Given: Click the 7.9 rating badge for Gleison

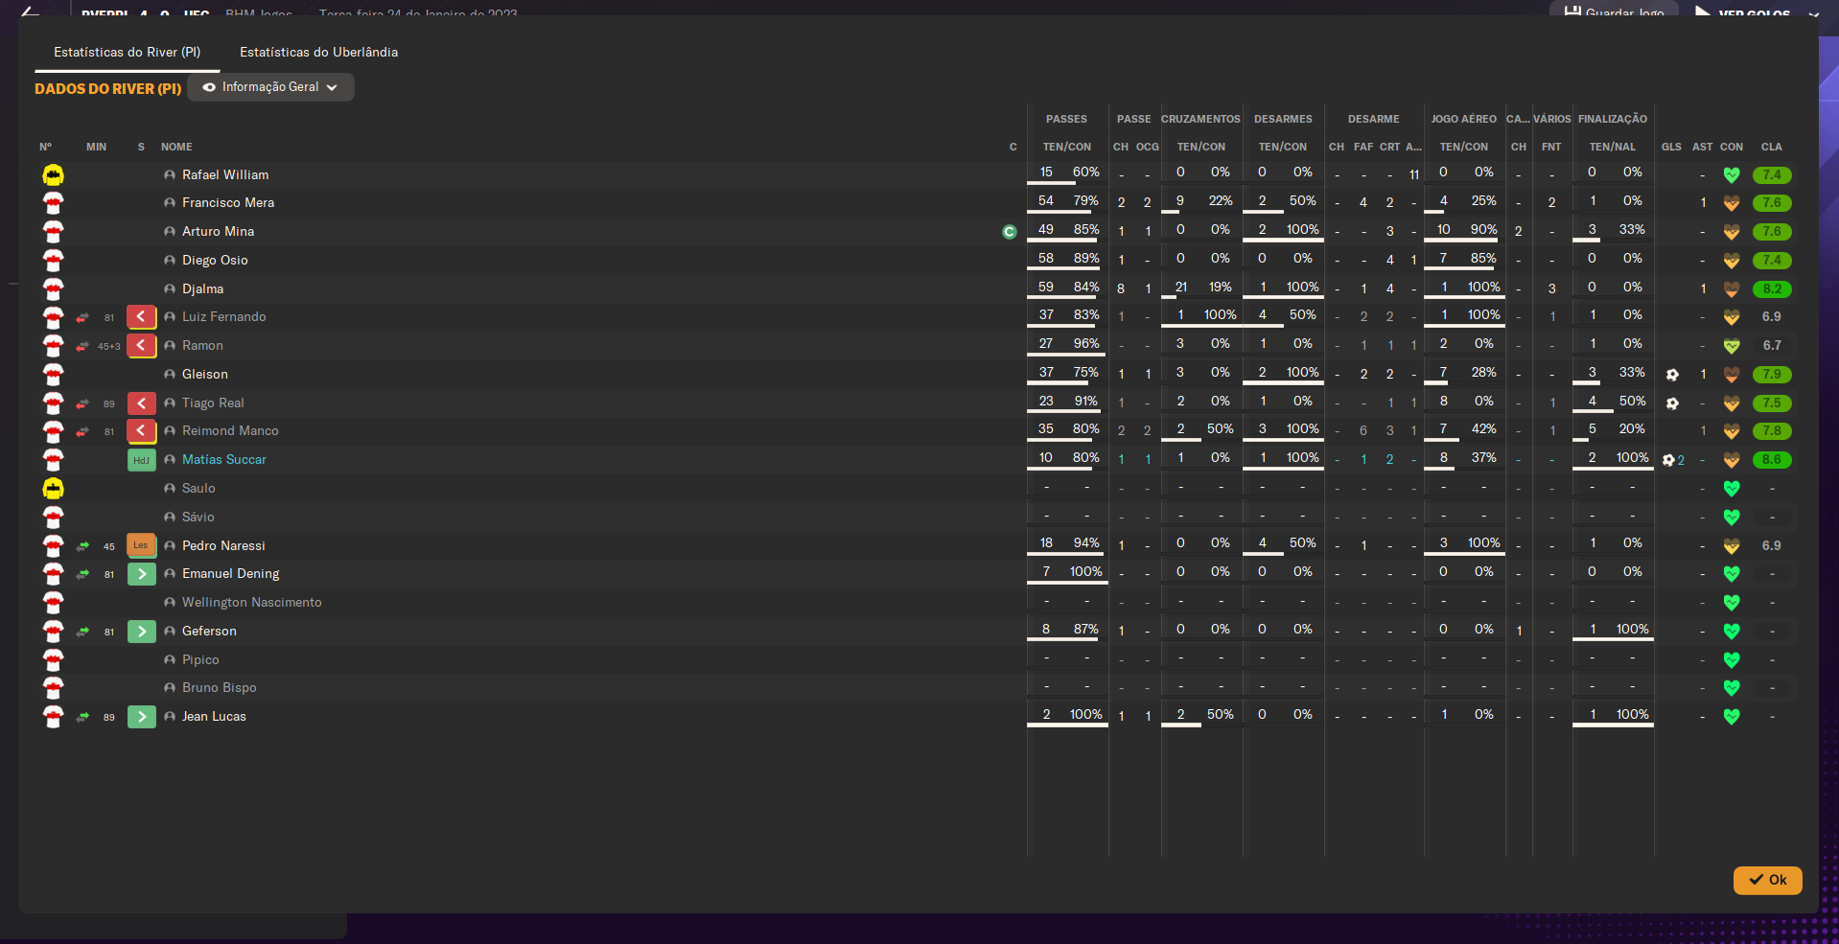Looking at the screenshot, I should (1772, 374).
